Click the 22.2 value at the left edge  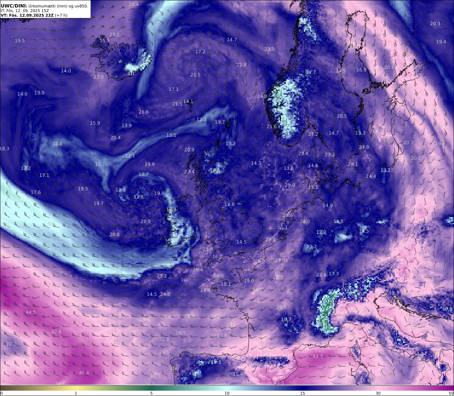11,344
